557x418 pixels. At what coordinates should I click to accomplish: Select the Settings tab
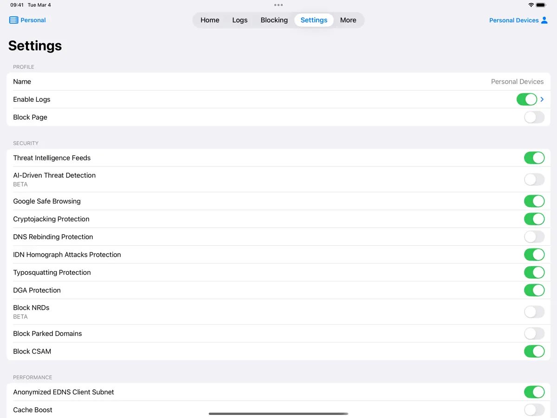[314, 20]
